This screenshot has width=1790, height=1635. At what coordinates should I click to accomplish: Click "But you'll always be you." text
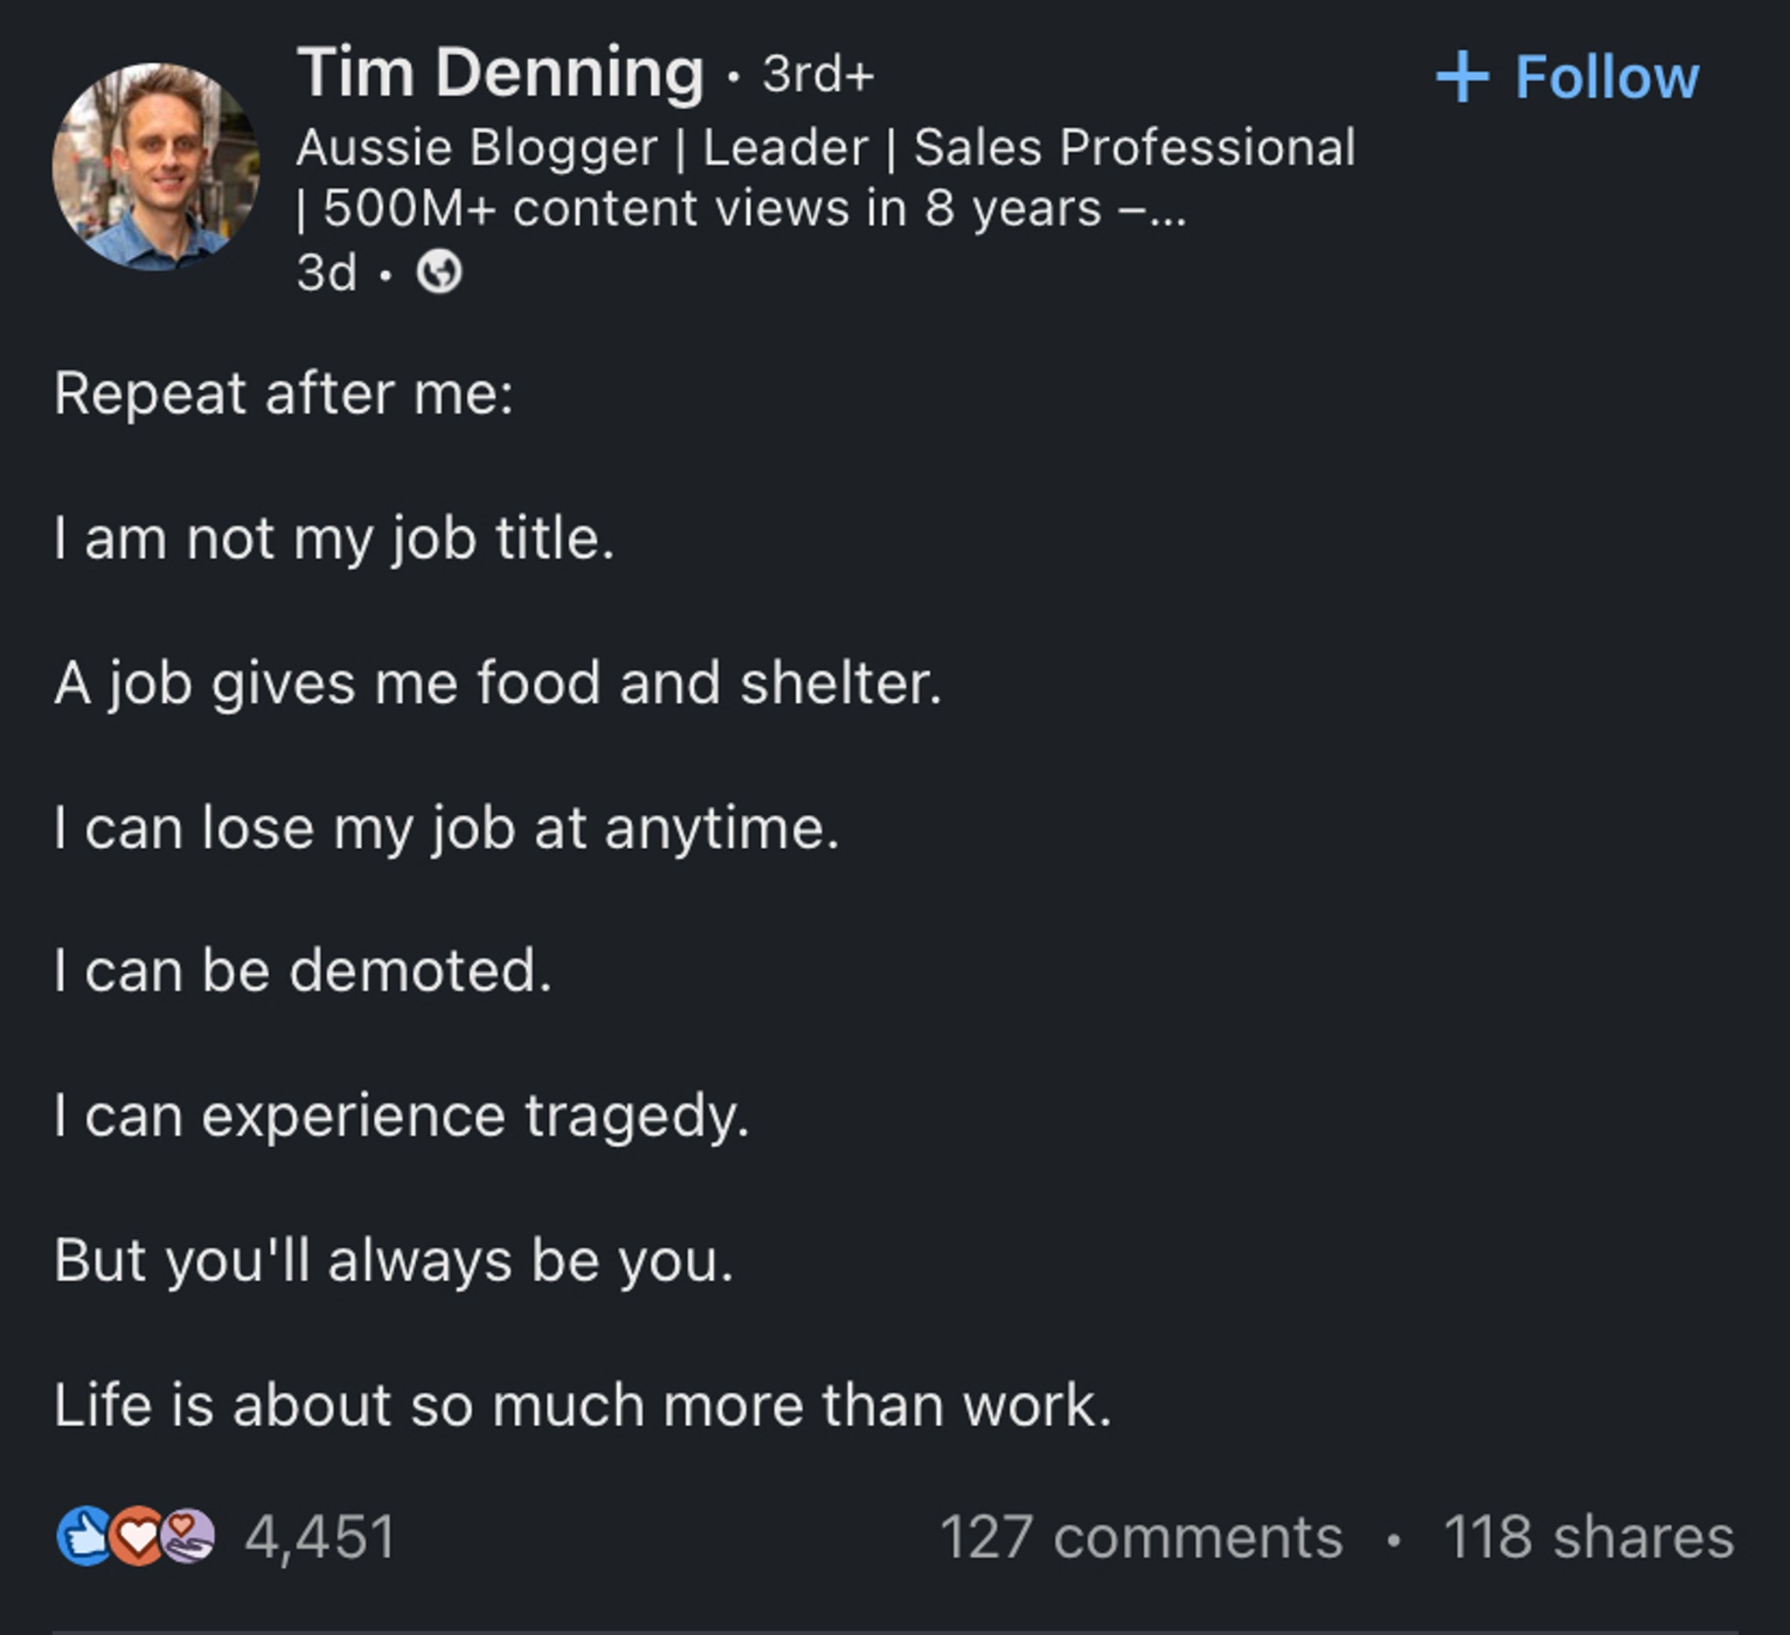394,1260
